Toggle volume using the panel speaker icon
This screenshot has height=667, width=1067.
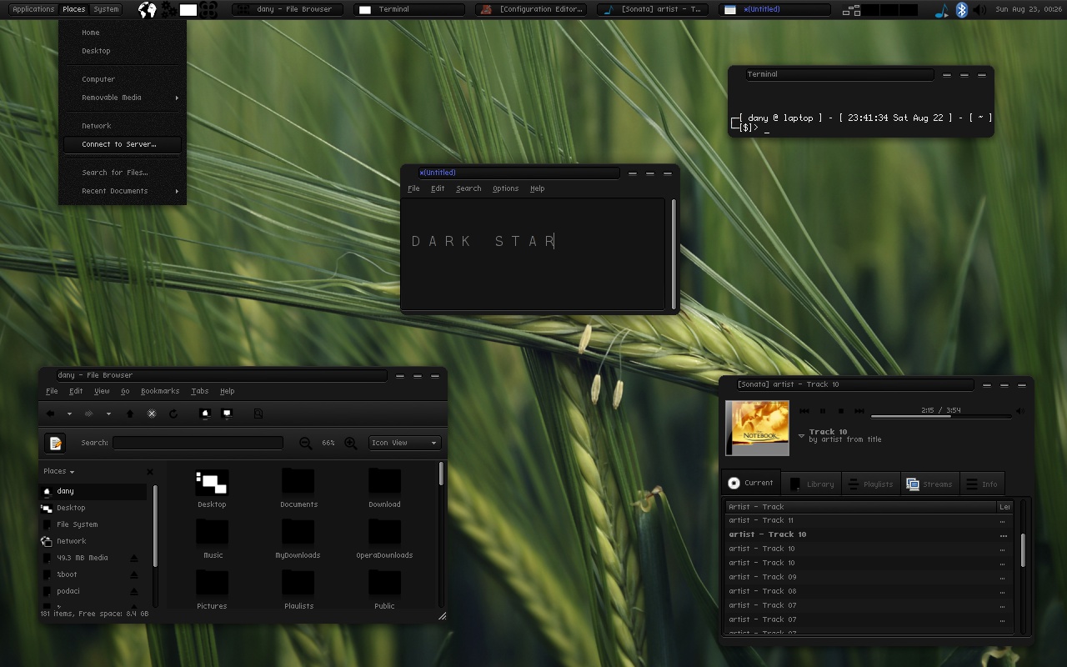(x=979, y=10)
